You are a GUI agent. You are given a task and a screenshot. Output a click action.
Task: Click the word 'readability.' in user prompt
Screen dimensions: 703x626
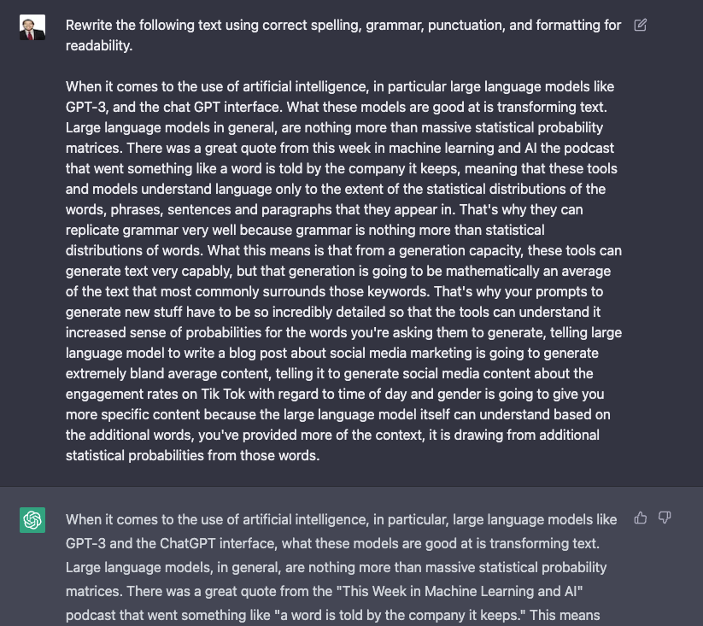click(99, 46)
